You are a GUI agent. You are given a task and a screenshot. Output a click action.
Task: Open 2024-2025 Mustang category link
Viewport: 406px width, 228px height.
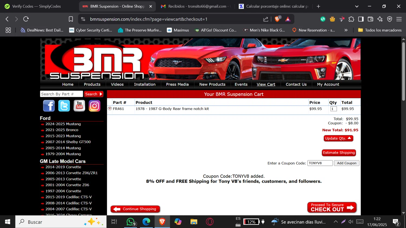tap(63, 124)
